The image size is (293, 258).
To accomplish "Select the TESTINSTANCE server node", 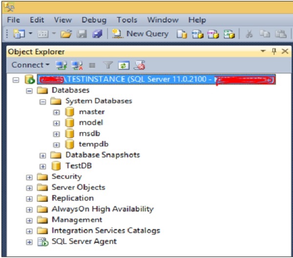I will click(156, 79).
